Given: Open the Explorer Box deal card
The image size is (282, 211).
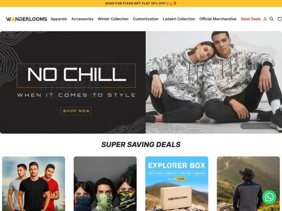Looking at the screenshot, I should (177, 184).
